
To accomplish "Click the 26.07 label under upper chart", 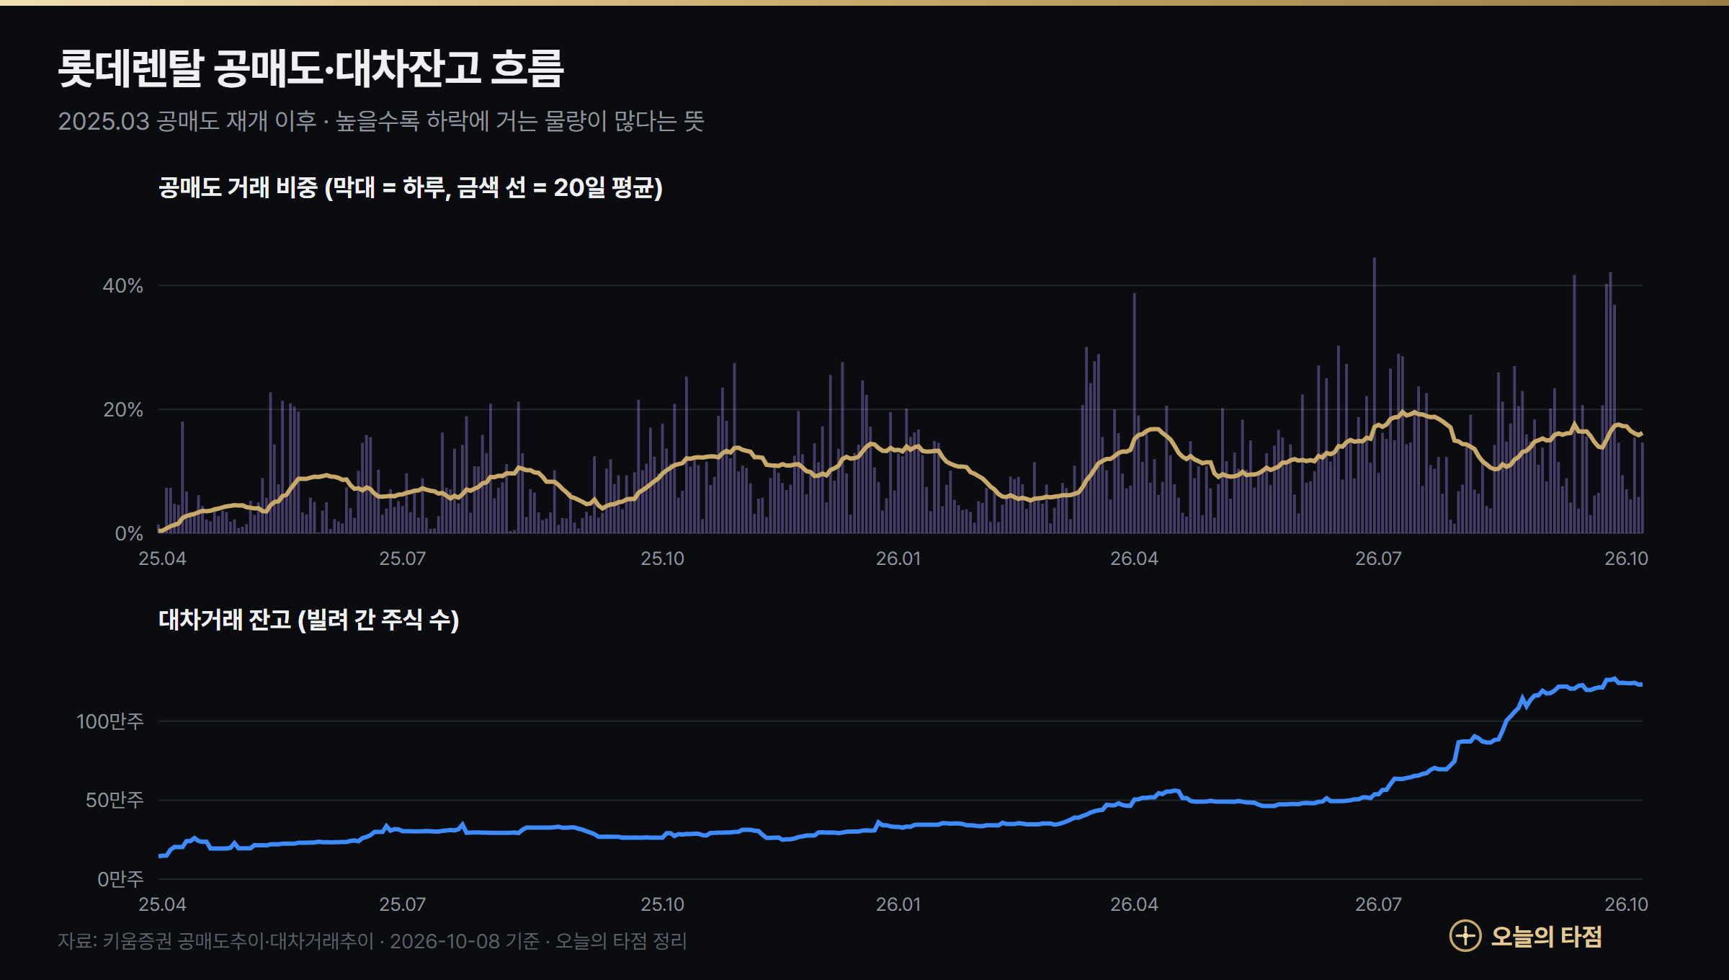I will 1379,558.
